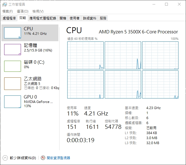Open the 選項(O) menu

pos(23,11)
